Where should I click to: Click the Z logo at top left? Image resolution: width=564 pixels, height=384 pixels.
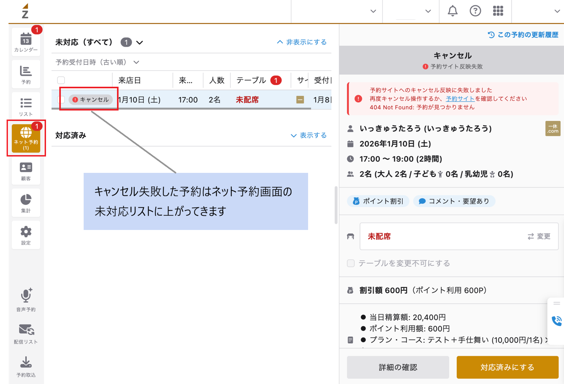[25, 11]
